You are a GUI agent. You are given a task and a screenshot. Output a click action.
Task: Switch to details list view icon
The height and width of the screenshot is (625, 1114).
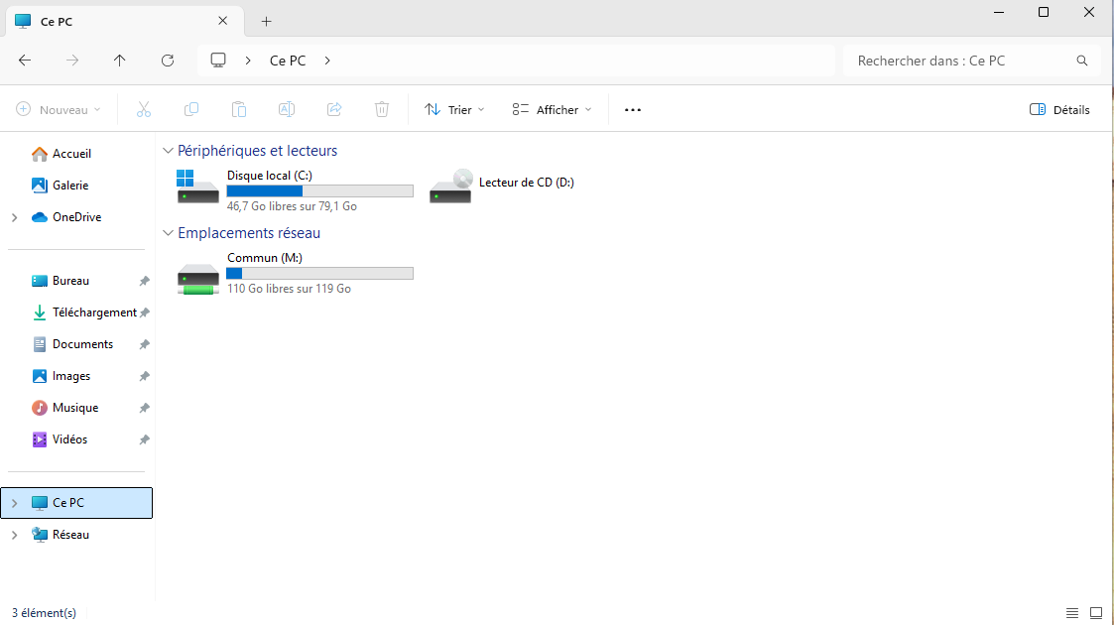click(1072, 613)
